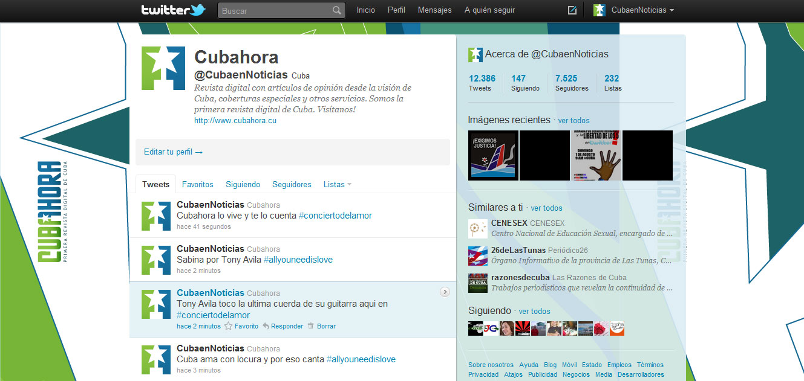The image size is (804, 381).
Task: Toggle Favorito star on the Tony Avila tweet
Action: tap(229, 326)
